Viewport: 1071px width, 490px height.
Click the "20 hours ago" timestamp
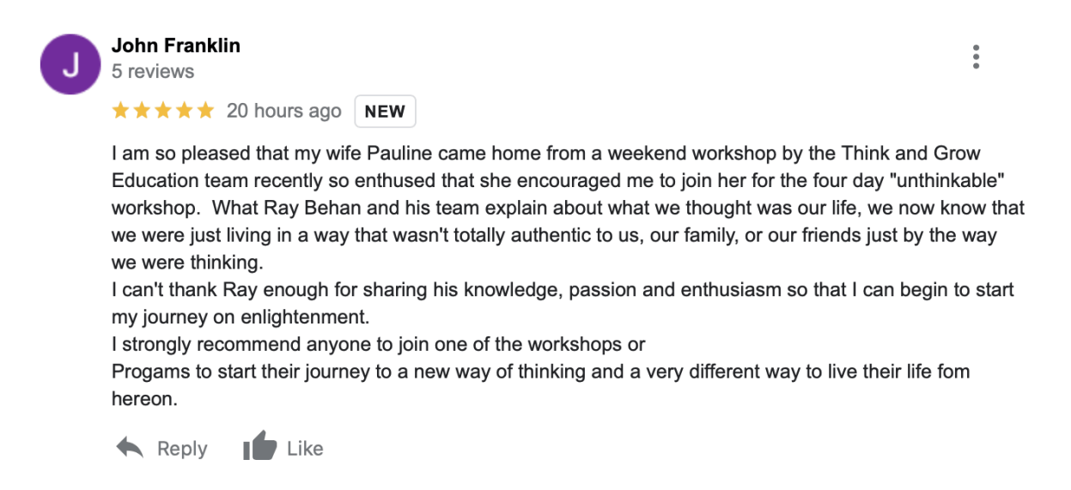[x=283, y=112]
